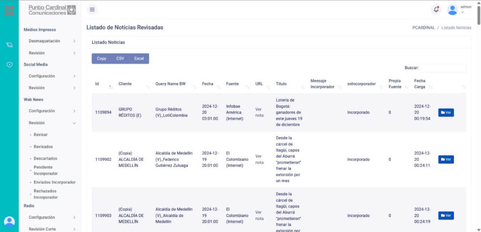
Task: Click the top square icon in teal rail
Action: pos(9,11)
